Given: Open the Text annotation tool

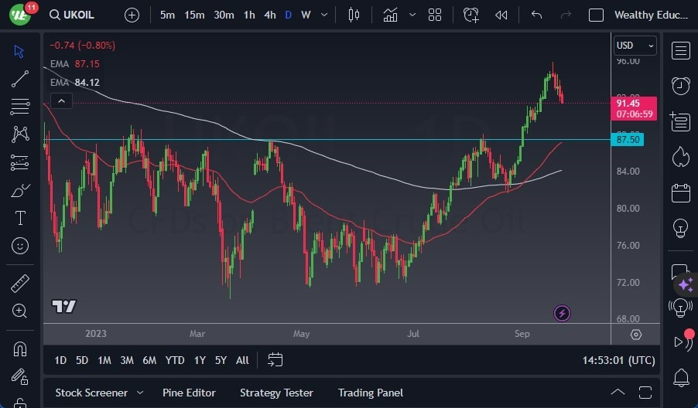Looking at the screenshot, I should (x=20, y=219).
